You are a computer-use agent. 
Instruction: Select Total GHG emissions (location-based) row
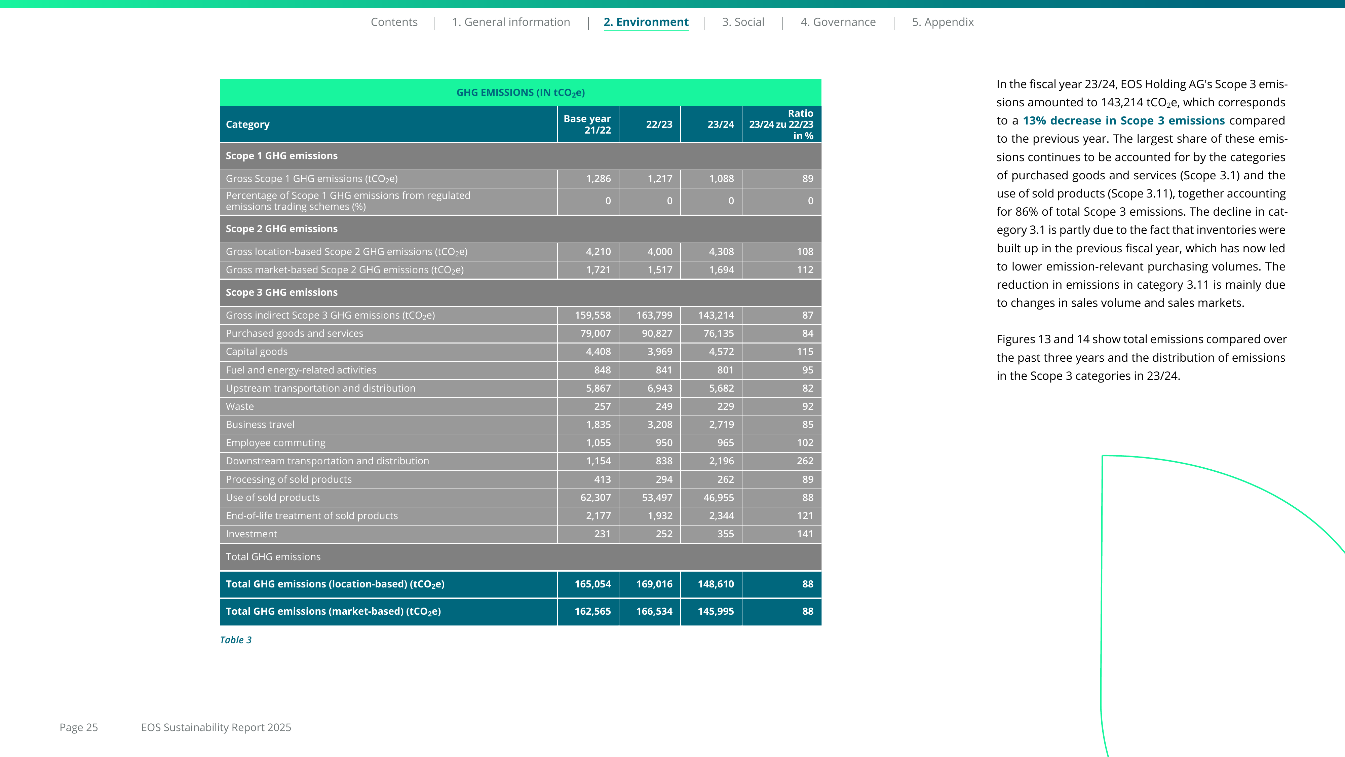[x=521, y=584]
